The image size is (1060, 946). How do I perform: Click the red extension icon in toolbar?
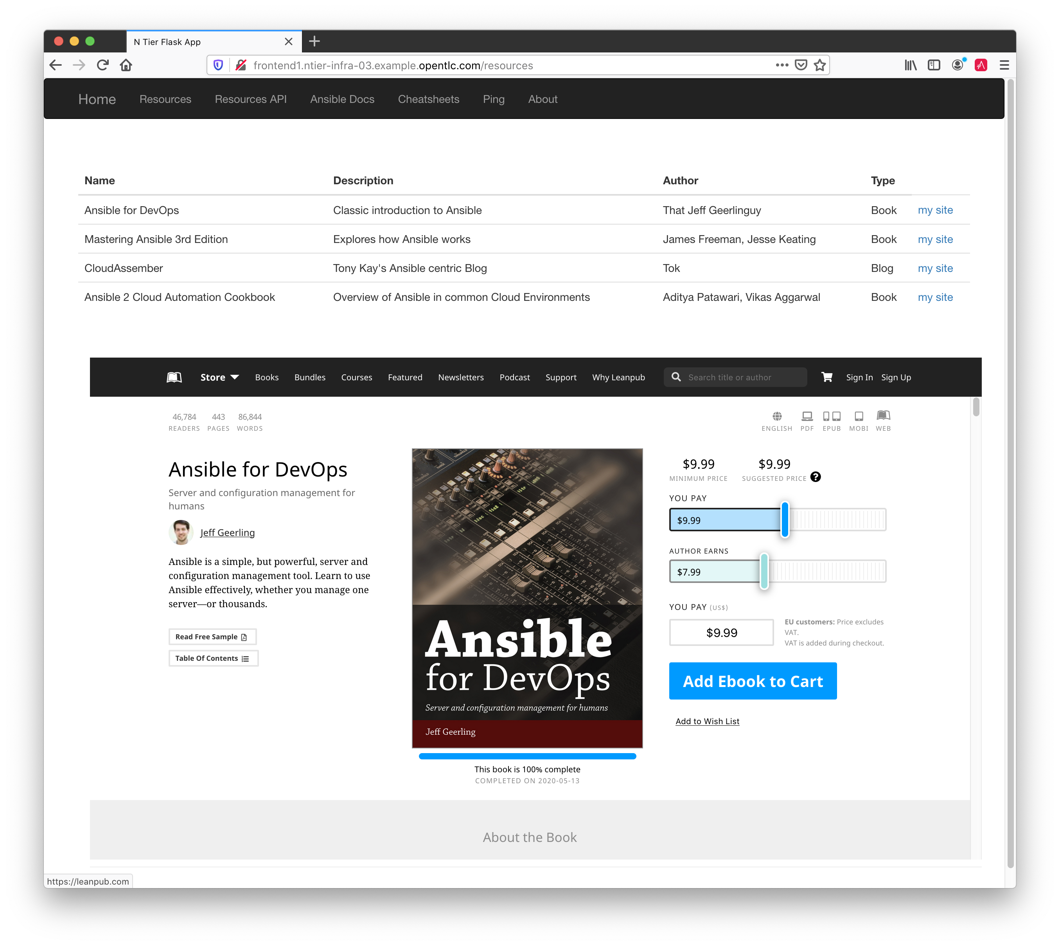click(981, 65)
